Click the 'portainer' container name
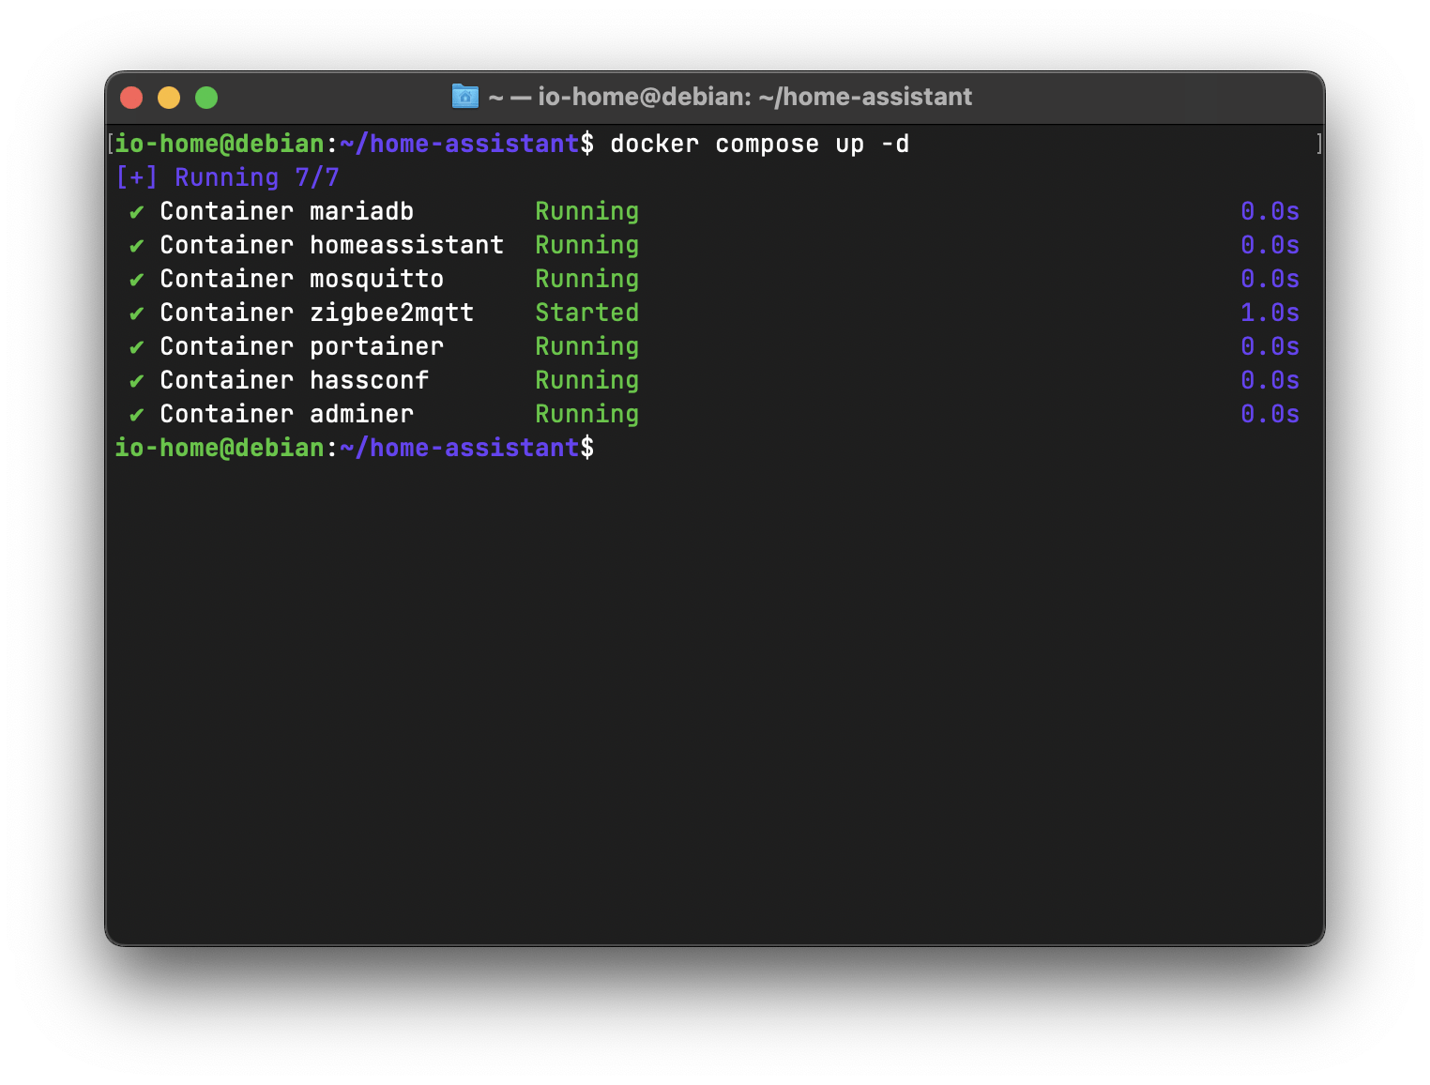The image size is (1430, 1085). pyautogui.click(x=376, y=346)
